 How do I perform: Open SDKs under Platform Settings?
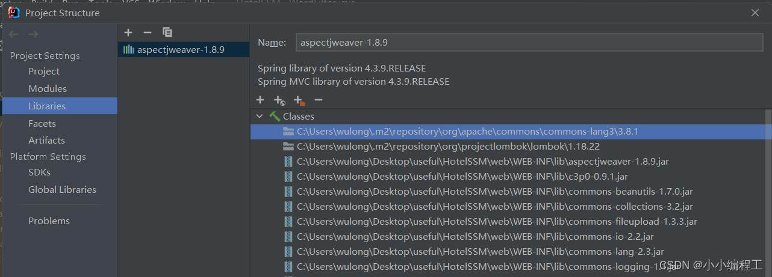[x=39, y=172]
